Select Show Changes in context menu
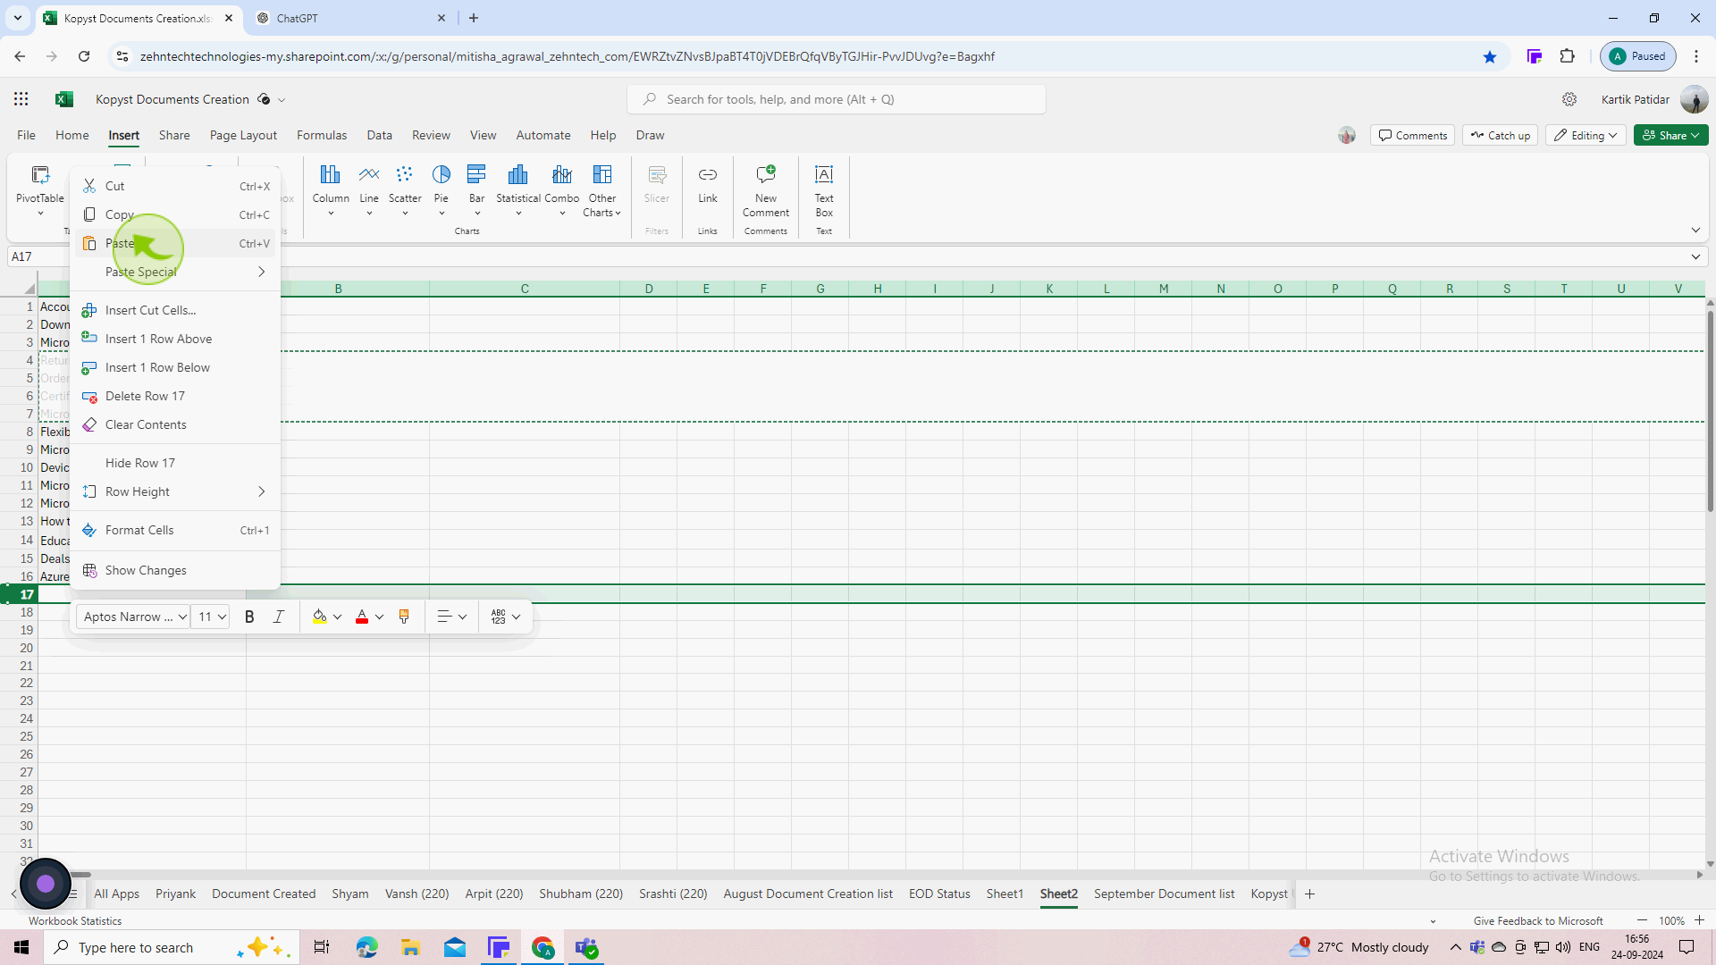This screenshot has width=1716, height=965. 175,570
